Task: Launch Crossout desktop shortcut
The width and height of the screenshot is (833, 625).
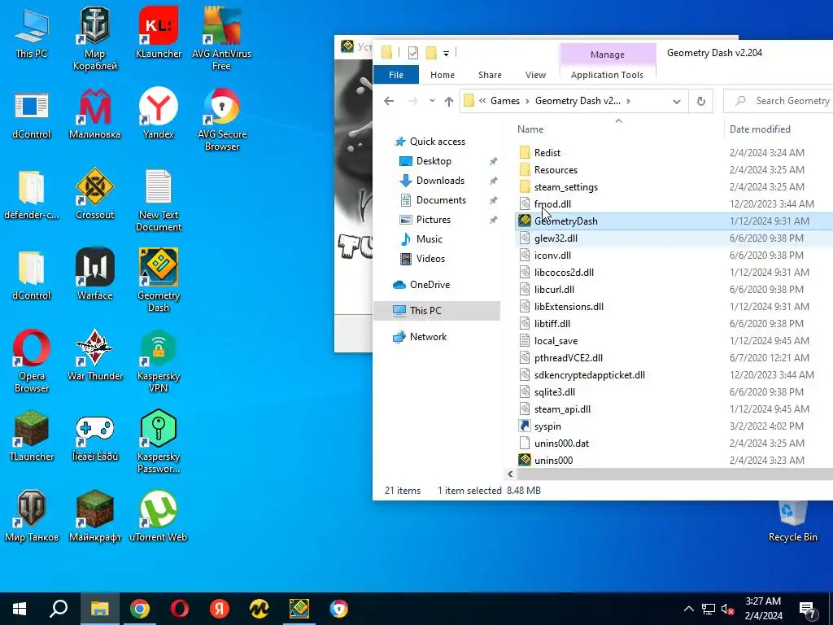Action: tap(94, 194)
